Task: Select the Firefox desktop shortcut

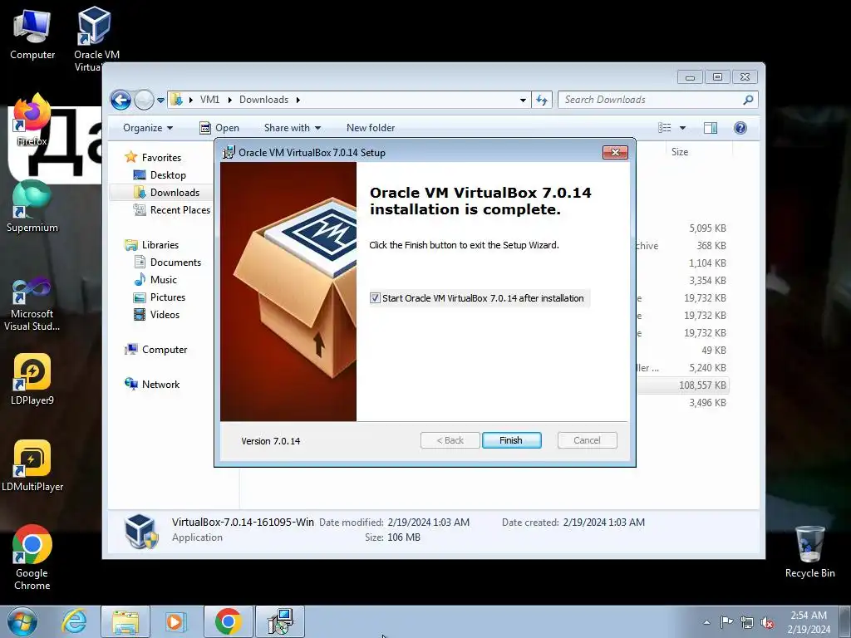Action: (32, 120)
